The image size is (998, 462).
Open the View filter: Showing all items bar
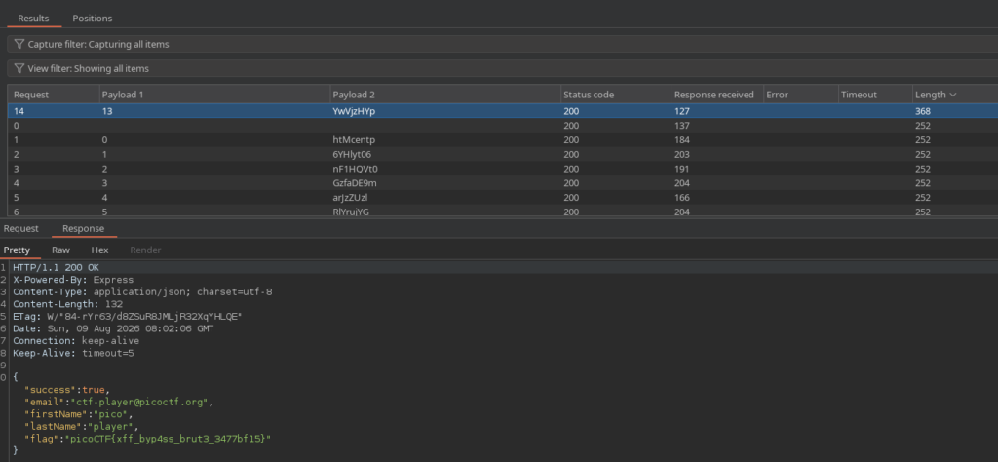[x=502, y=69]
